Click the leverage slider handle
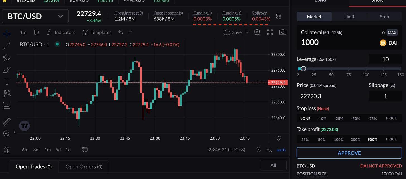This screenshot has width=406, height=179. (x=303, y=69)
